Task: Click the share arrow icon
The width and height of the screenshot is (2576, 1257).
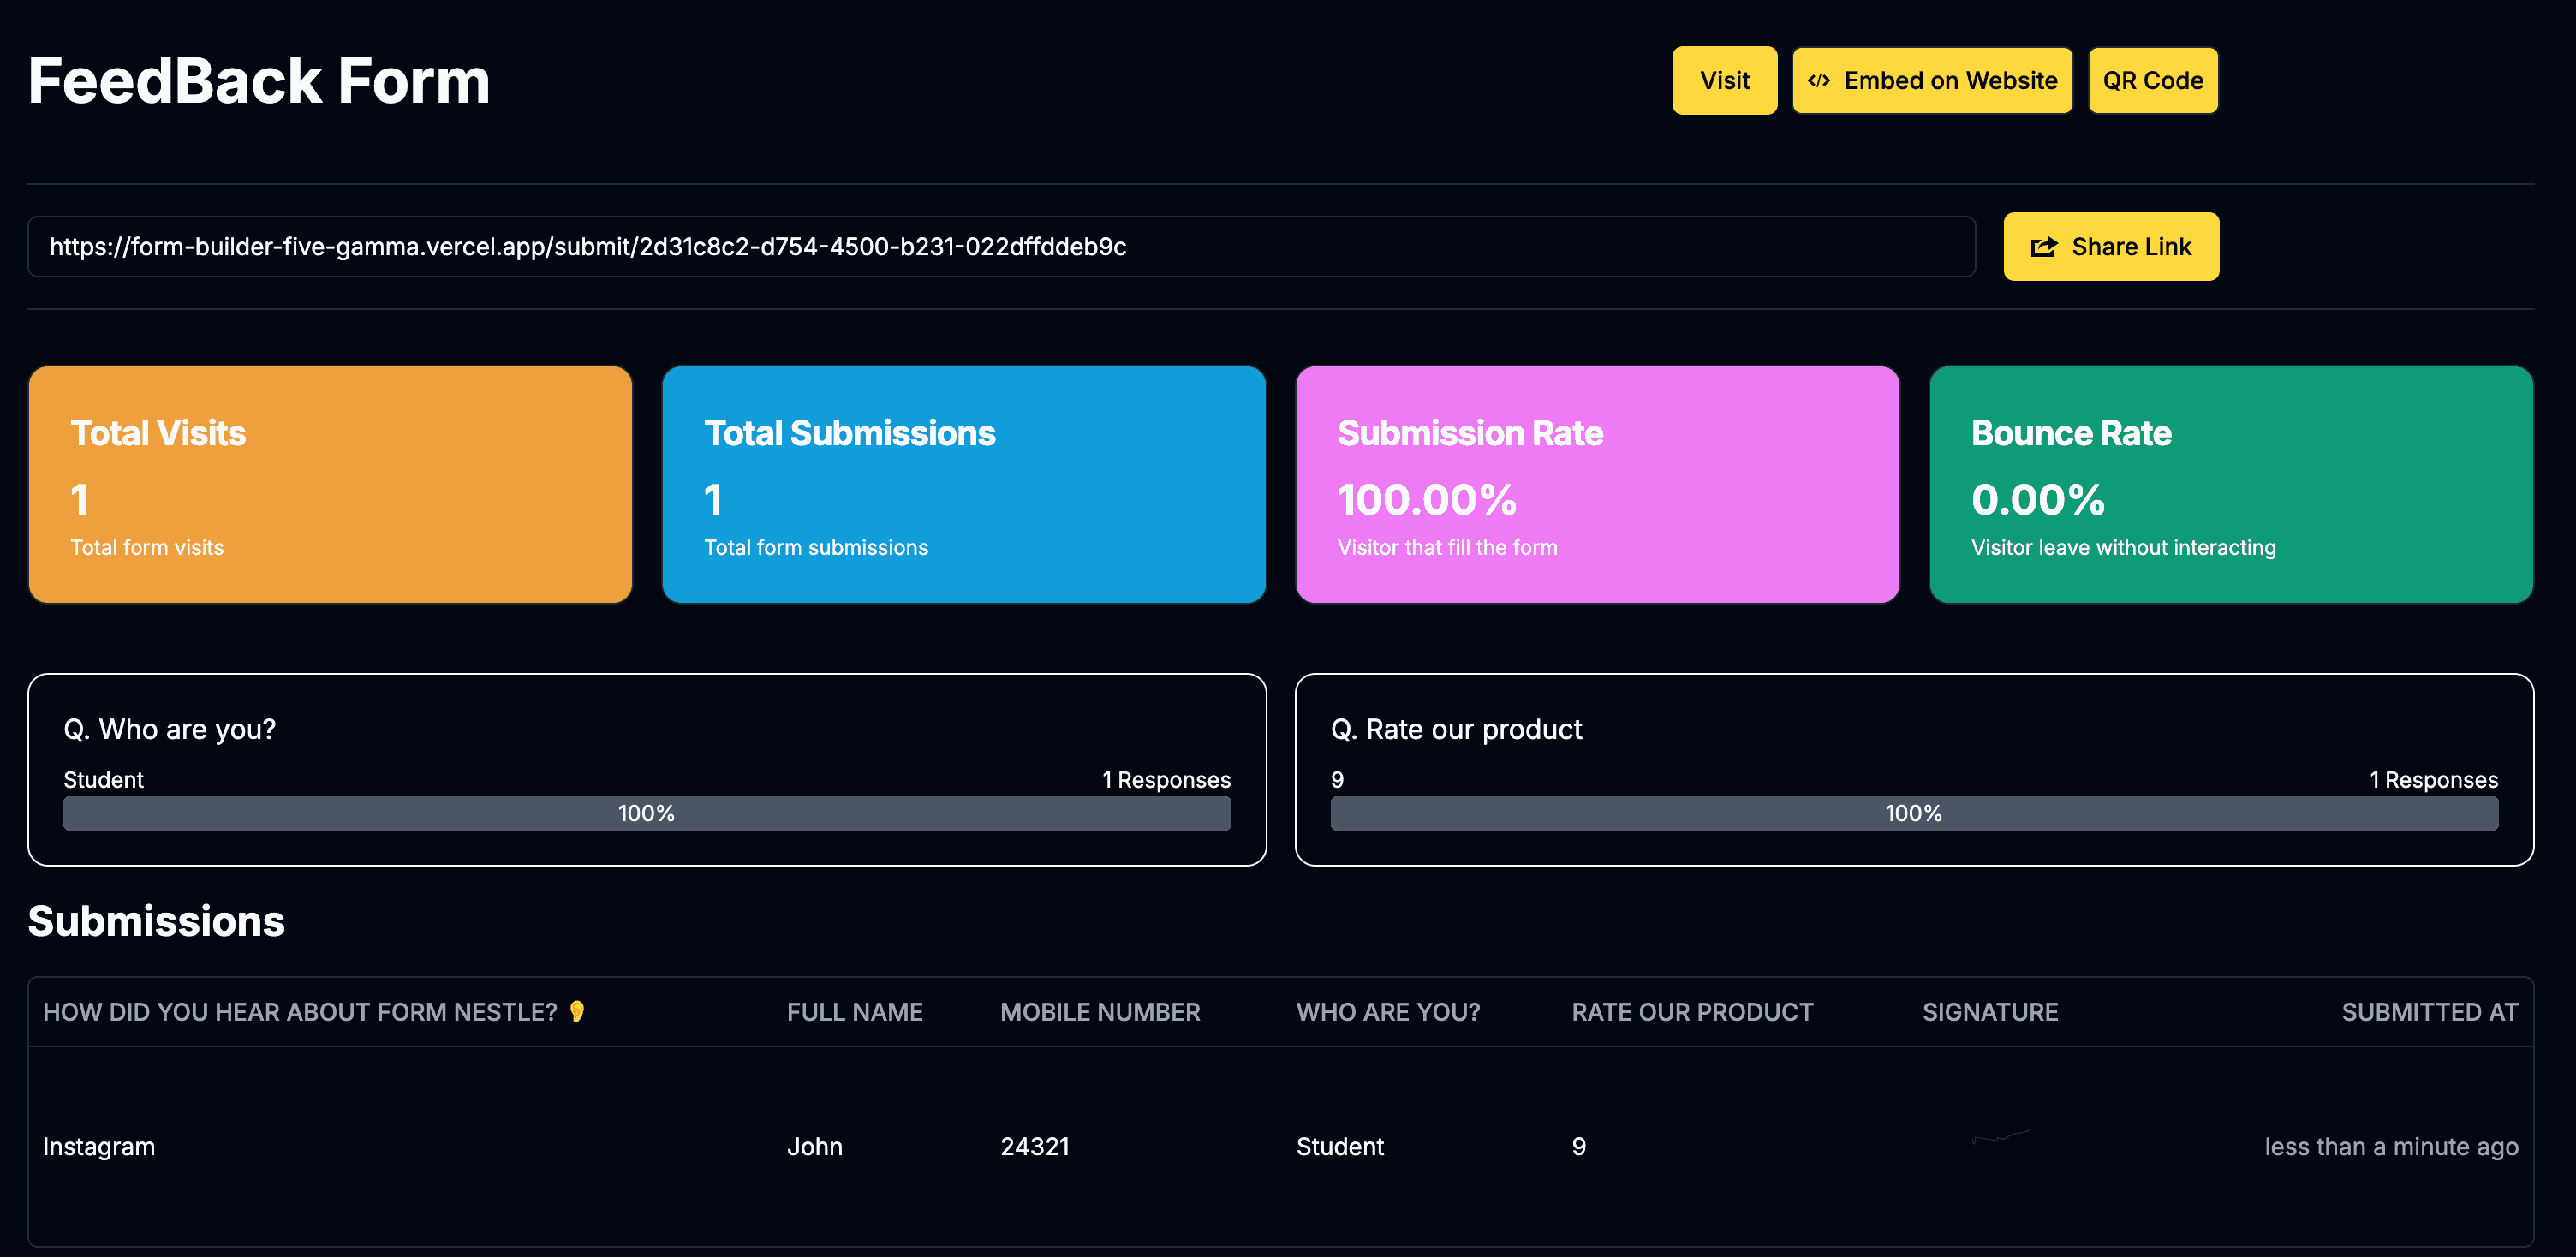Action: (2043, 247)
